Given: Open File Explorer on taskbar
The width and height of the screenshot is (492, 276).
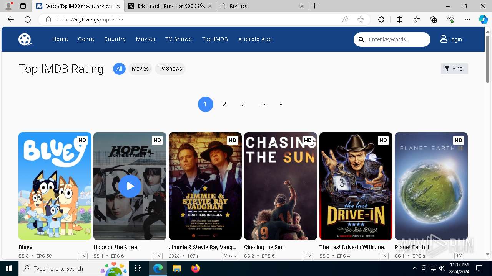Looking at the screenshot, I should pyautogui.click(x=176, y=268).
